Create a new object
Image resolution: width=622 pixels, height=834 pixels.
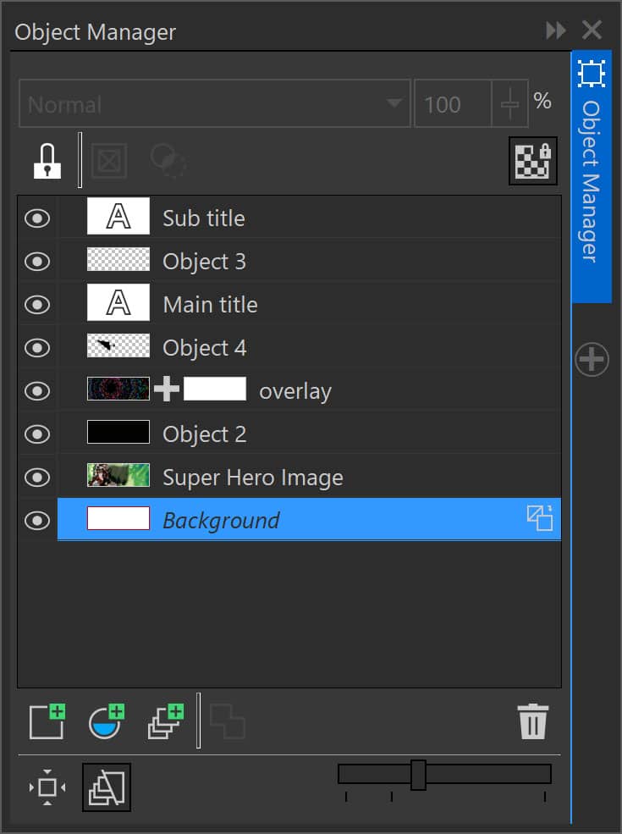[x=47, y=721]
